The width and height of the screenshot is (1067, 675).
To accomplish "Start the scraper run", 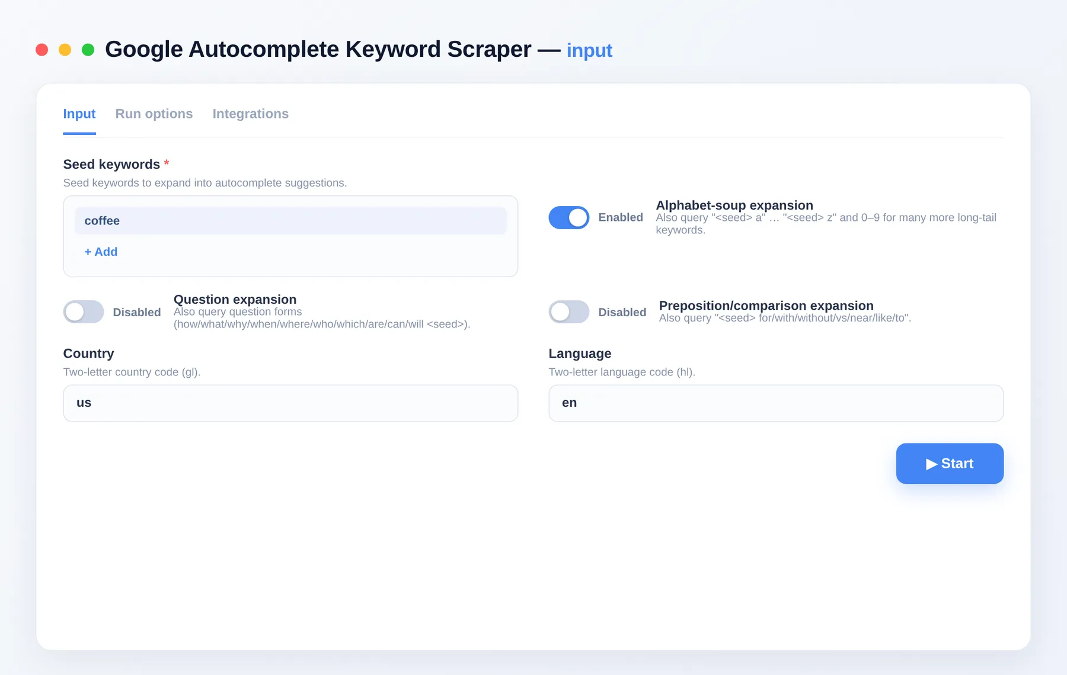I will click(x=950, y=464).
